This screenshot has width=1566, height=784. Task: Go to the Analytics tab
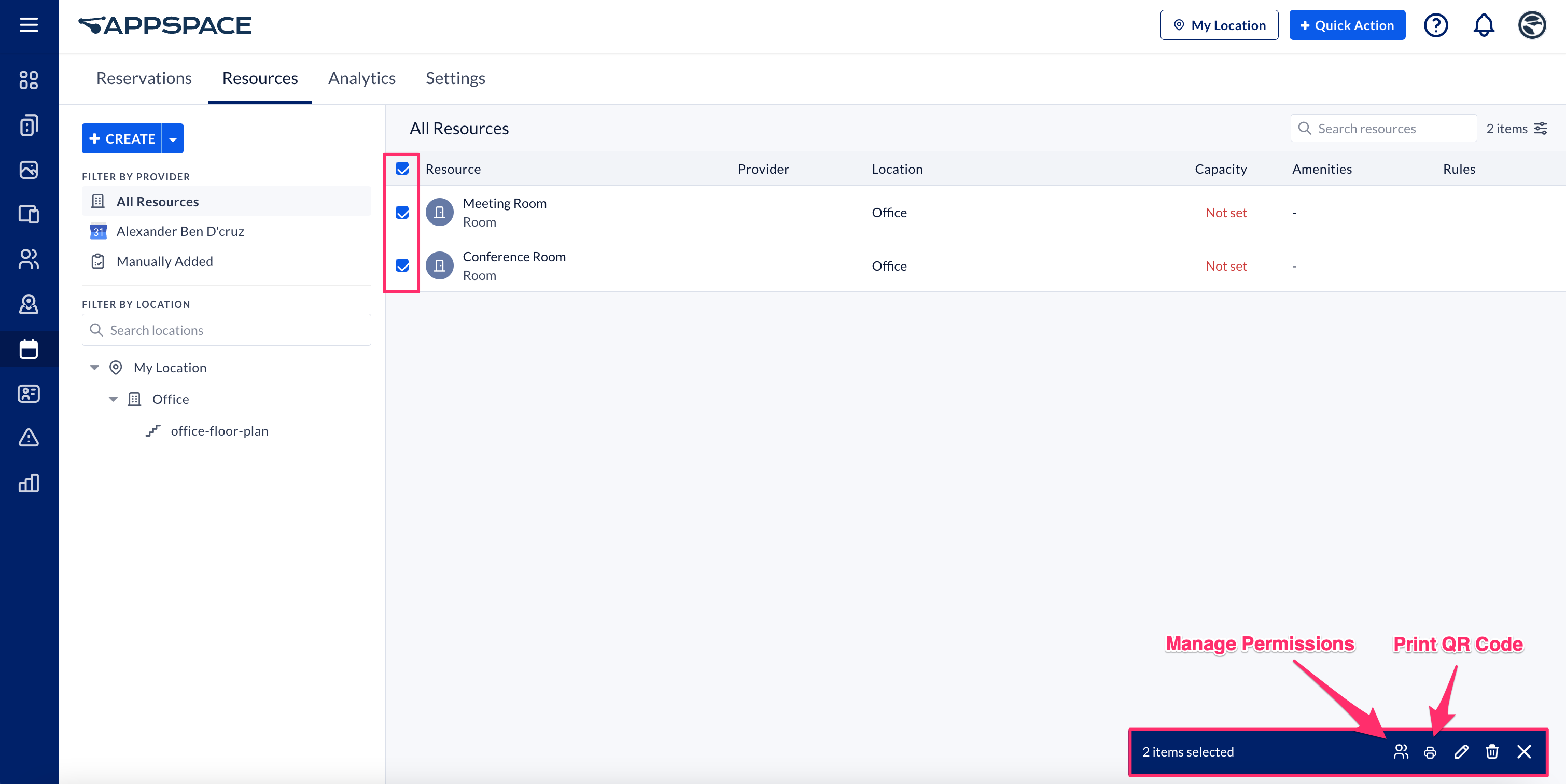[362, 78]
